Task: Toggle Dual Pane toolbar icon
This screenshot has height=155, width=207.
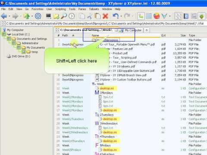Action: pyautogui.click(x=178, y=16)
